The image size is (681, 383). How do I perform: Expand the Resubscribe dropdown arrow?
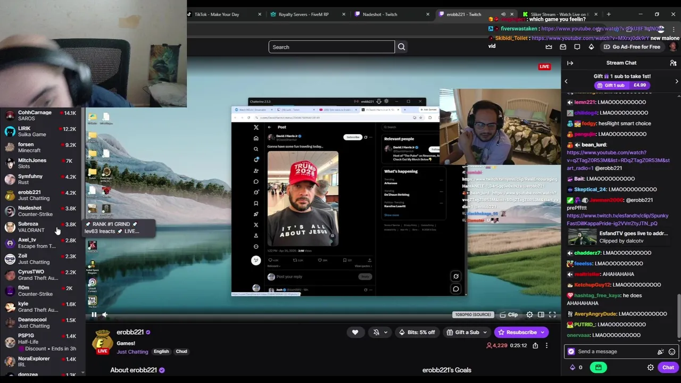coord(543,332)
